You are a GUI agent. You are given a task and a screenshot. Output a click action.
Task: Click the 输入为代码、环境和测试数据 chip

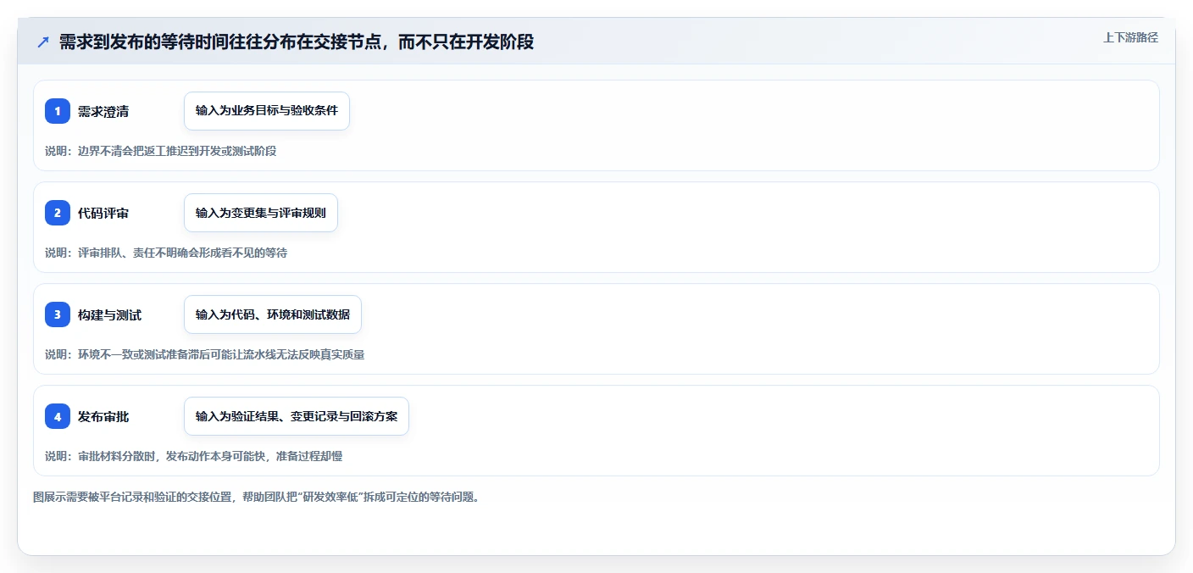(x=273, y=314)
